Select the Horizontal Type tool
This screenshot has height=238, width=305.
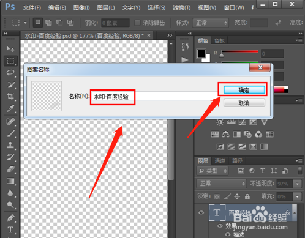point(10,230)
